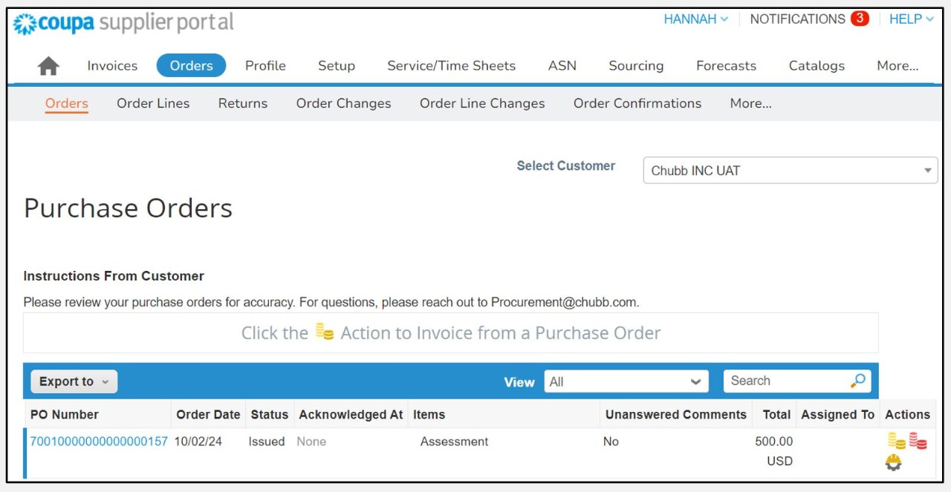Open the Notifications badge showing 3
The image size is (951, 492).
[x=860, y=19]
